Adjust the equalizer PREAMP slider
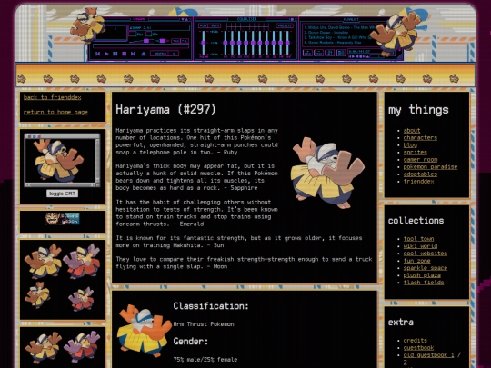Screen dimensions: 491x368 tap(204, 43)
